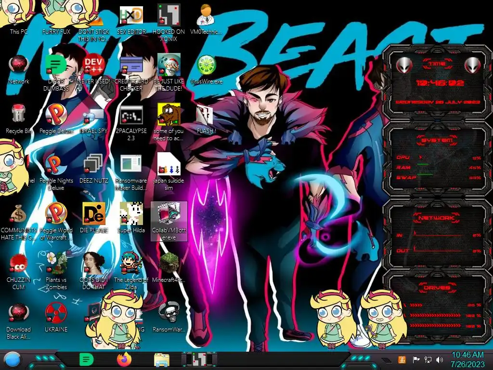Open the Recycle Bin

click(19, 119)
